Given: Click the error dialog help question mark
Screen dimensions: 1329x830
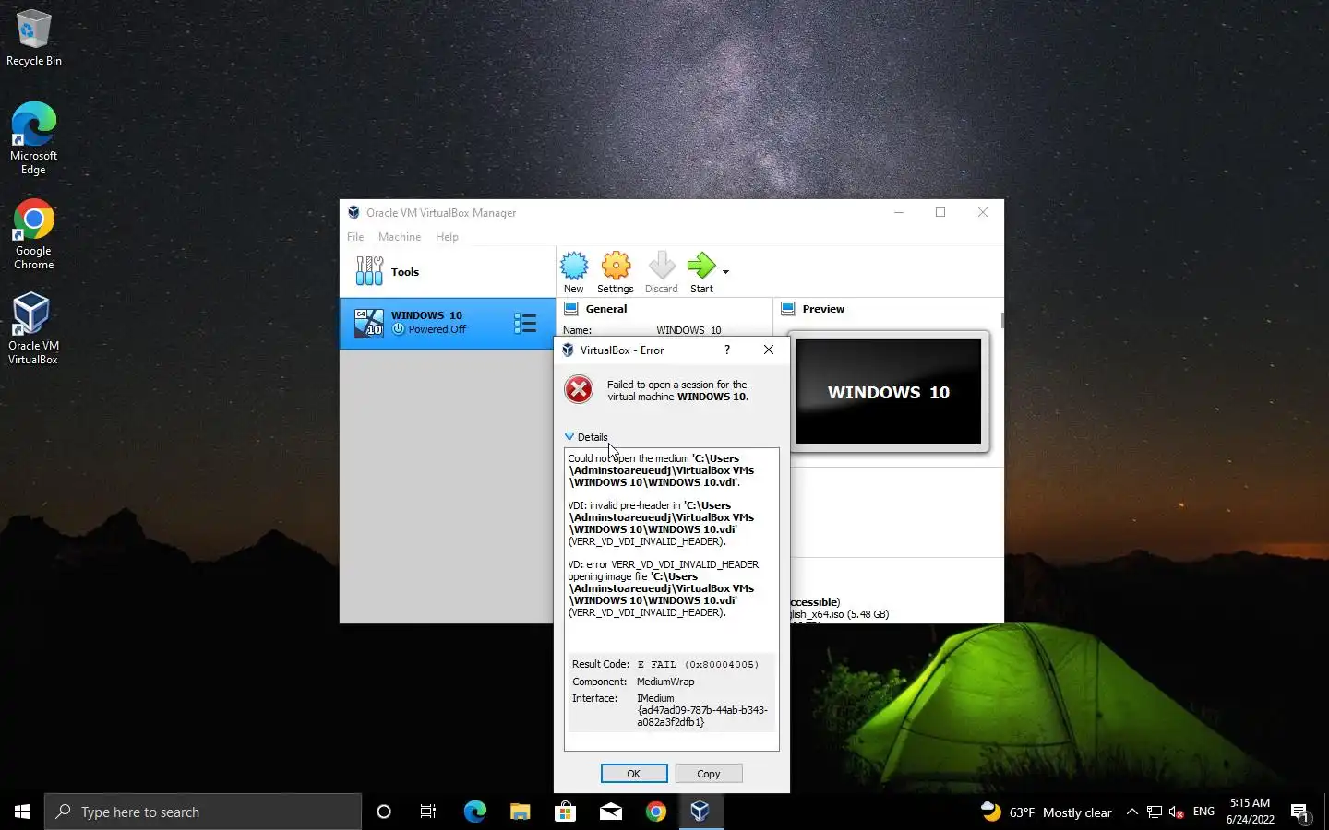Looking at the screenshot, I should [x=727, y=350].
